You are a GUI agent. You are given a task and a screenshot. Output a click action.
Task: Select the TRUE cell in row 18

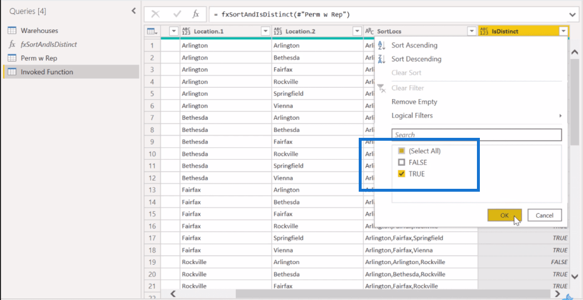tap(523, 250)
